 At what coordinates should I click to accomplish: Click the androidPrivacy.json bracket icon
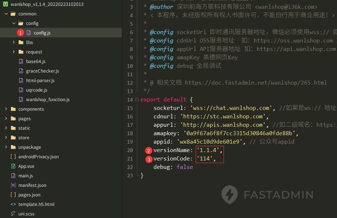click(13, 157)
